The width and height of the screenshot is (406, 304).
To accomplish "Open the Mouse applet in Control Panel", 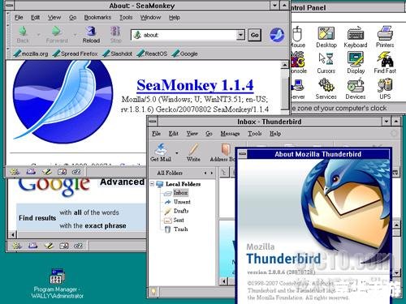I will pyautogui.click(x=298, y=37).
